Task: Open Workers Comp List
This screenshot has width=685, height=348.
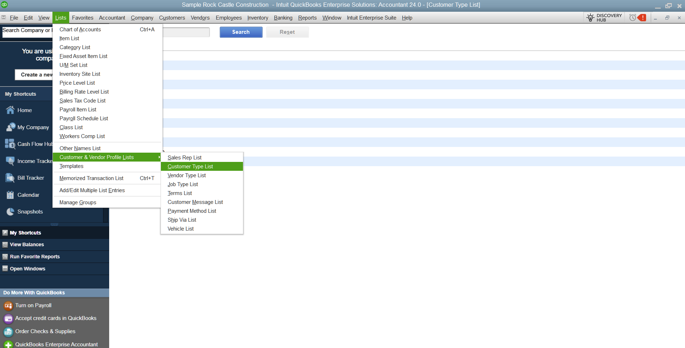Action: (107, 136)
